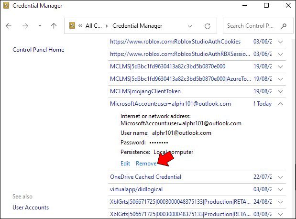296x219 pixels.
Task: Open User Accounts link
Action: (x=31, y=208)
